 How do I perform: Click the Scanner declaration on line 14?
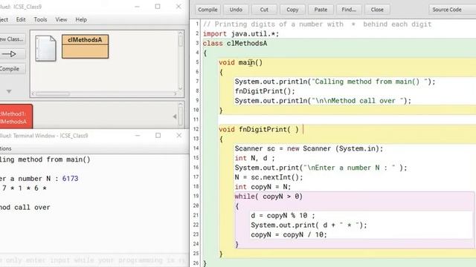click(309, 148)
